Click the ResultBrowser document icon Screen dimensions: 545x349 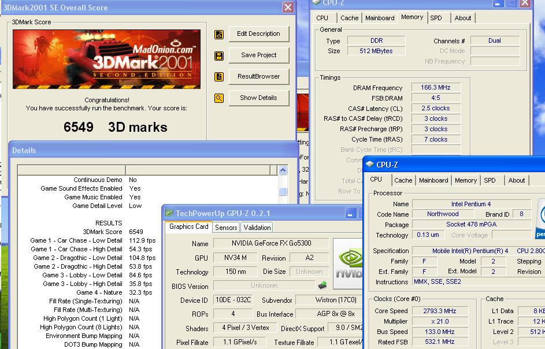click(x=219, y=77)
